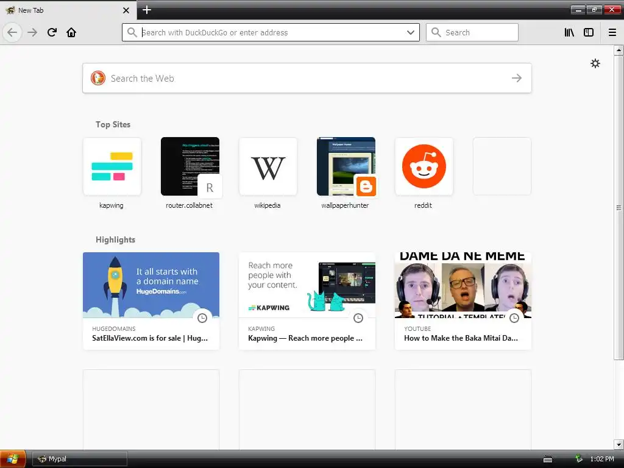The width and height of the screenshot is (624, 468).
Task: Click the green network tray icon
Action: tap(579, 459)
